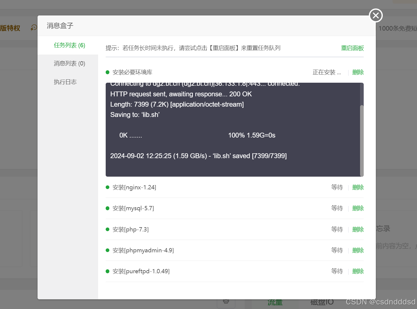417x309 pixels.
Task: Click the 重启面板 link
Action: [x=352, y=48]
